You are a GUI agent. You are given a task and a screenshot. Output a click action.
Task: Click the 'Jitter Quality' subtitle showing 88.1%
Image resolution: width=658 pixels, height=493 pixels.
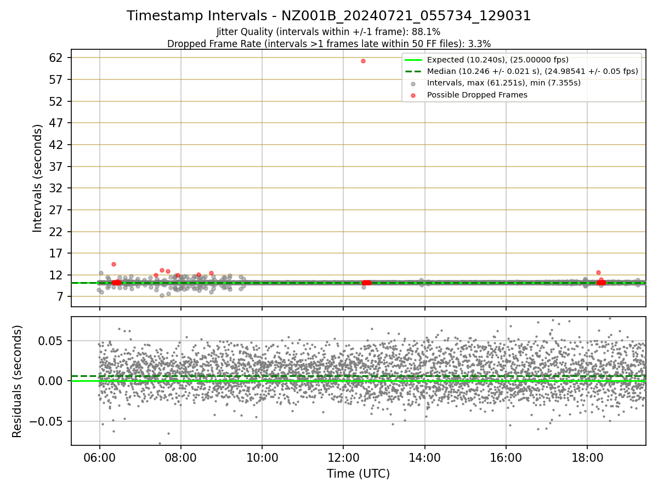328,32
